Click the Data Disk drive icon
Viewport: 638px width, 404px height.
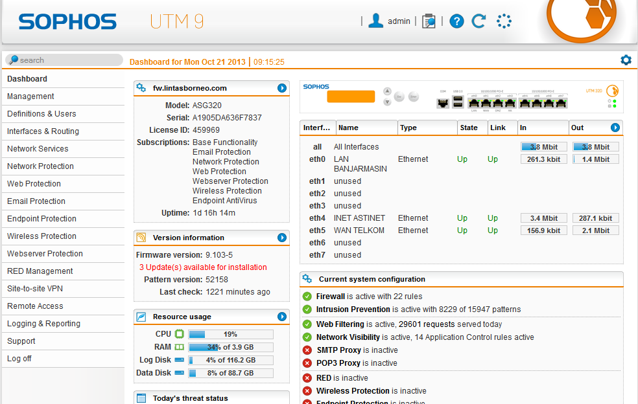click(180, 373)
